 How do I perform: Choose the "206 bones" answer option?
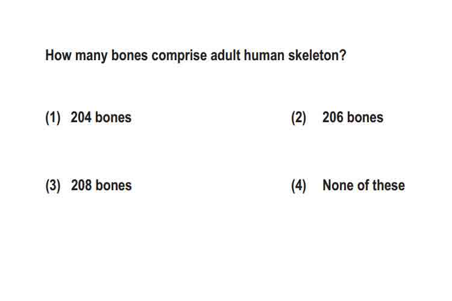(x=353, y=117)
